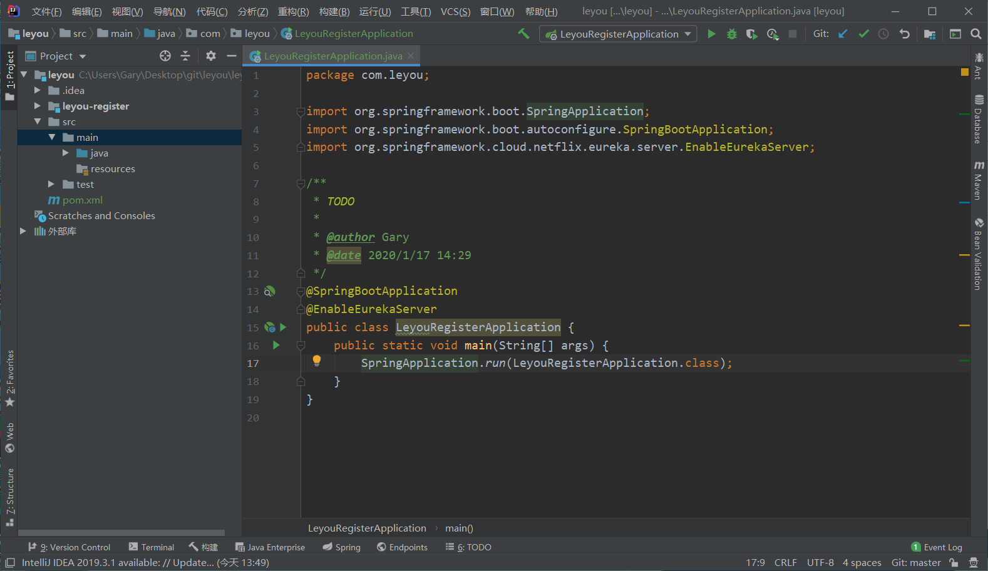Revert changes with rollback arrow
Image resolution: width=988 pixels, height=571 pixels.
[x=904, y=34]
